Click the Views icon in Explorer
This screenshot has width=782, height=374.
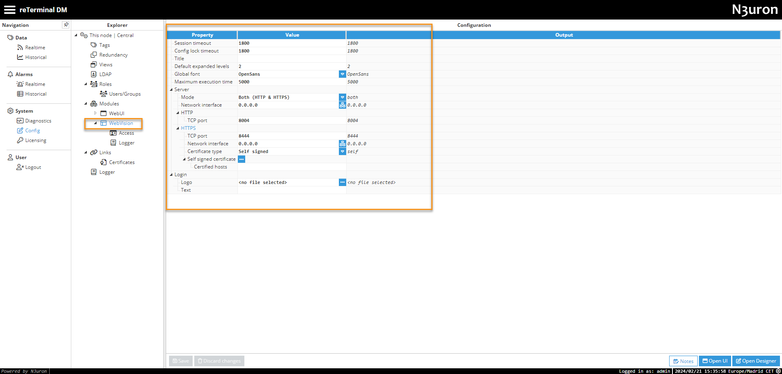click(x=94, y=65)
